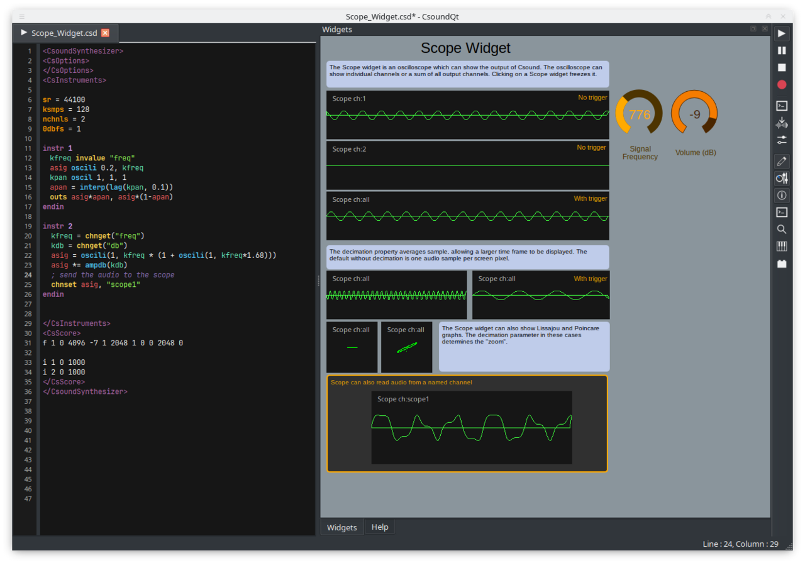Click the code line "chnset asig, "scope1""
Viewport: 805px width, 565px height.
pyautogui.click(x=96, y=284)
